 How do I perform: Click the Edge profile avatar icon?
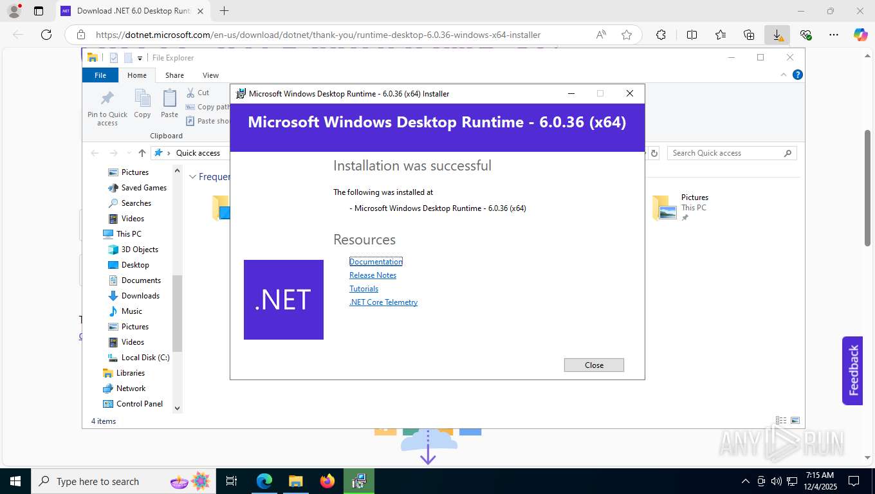click(14, 11)
